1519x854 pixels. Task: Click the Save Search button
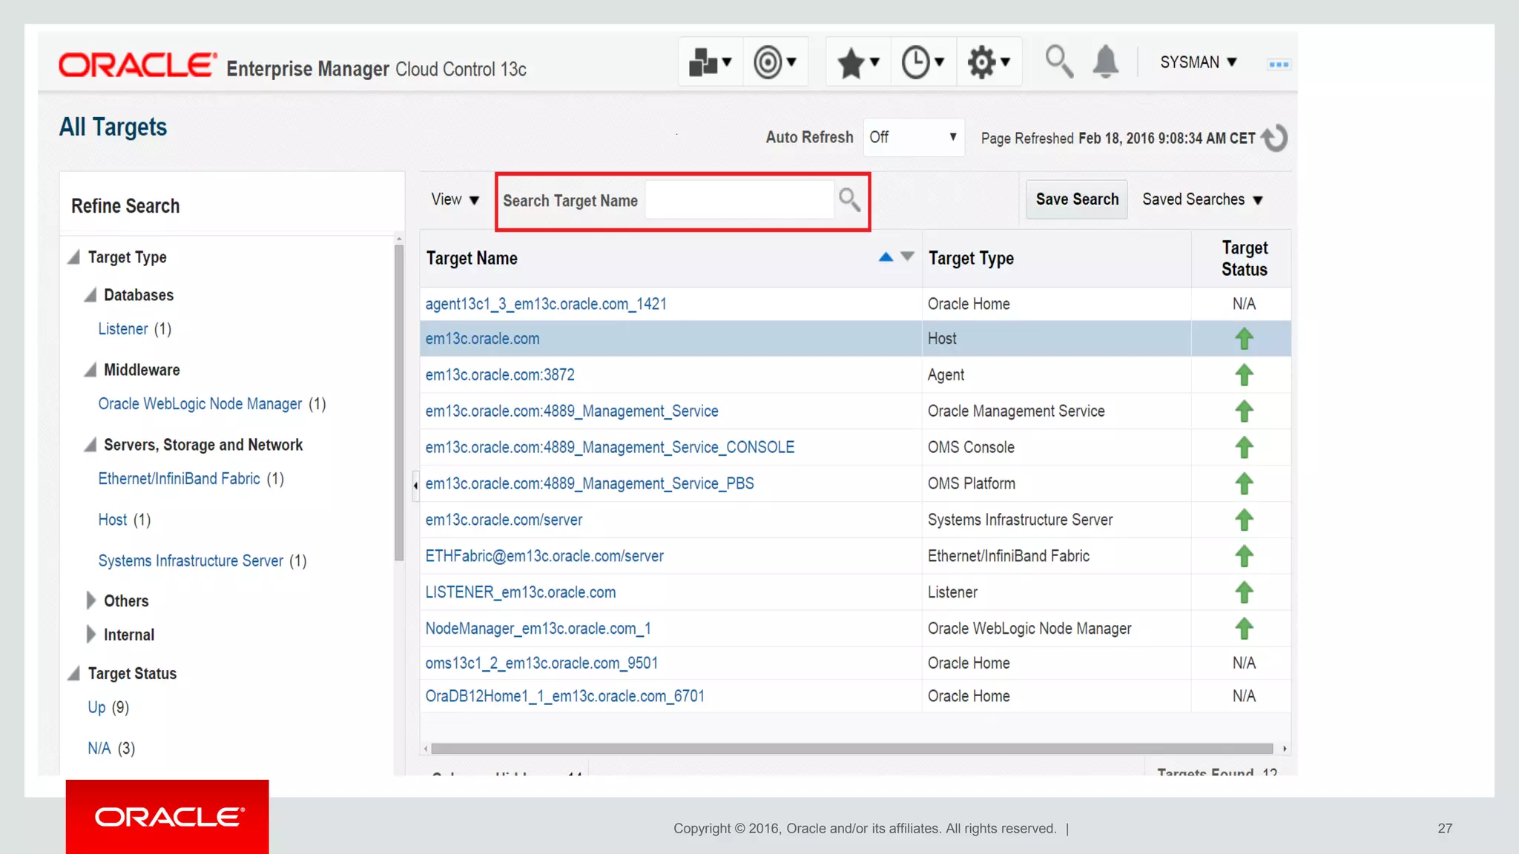pyautogui.click(x=1076, y=199)
